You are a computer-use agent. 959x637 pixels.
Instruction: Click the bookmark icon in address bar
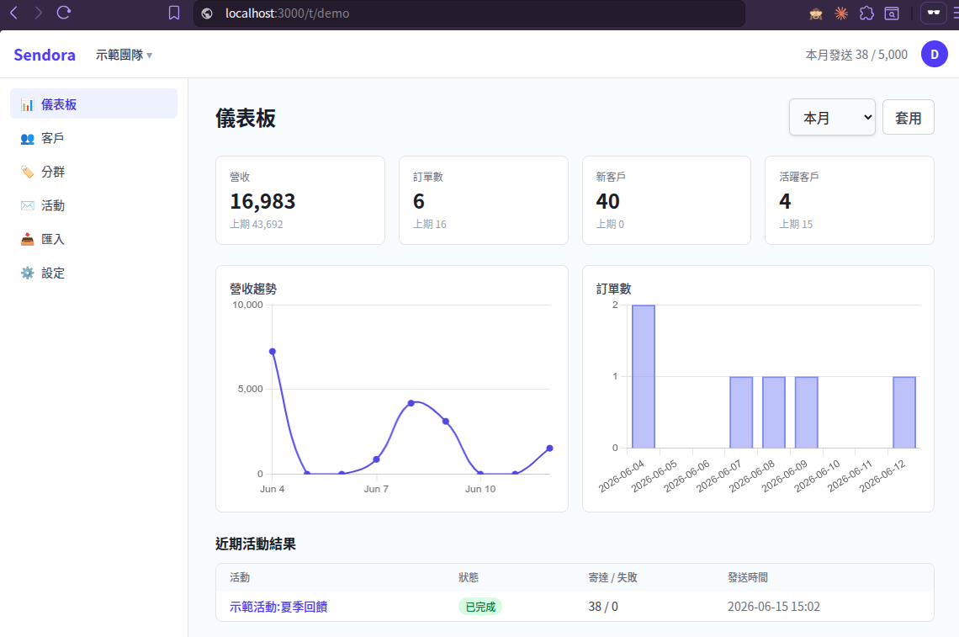[174, 13]
